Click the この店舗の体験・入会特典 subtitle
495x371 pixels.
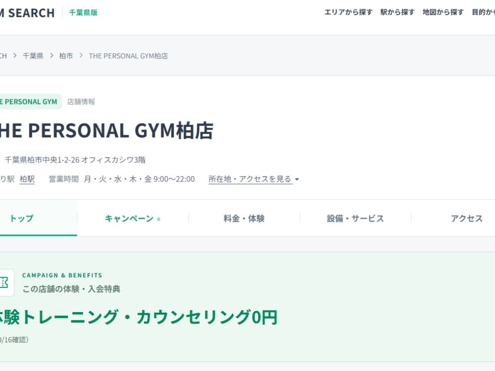point(71,289)
